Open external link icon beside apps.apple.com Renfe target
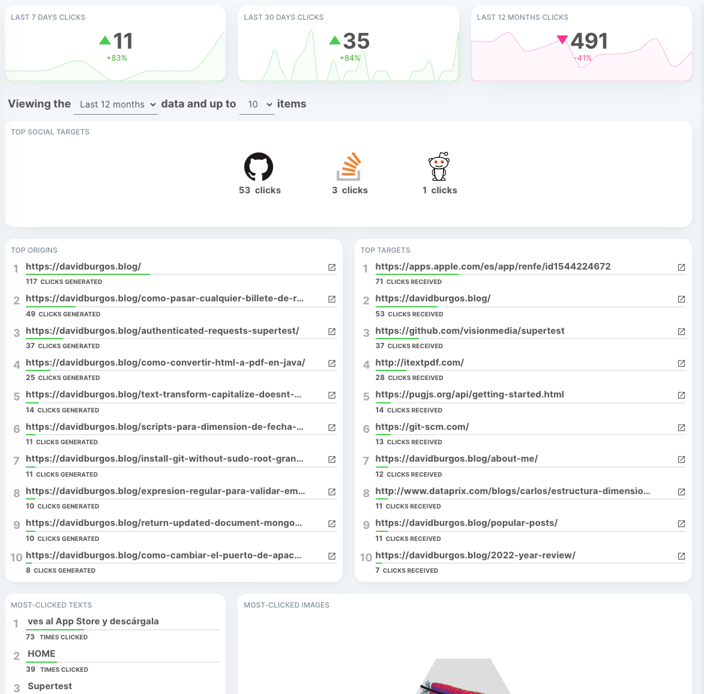 pyautogui.click(x=682, y=267)
